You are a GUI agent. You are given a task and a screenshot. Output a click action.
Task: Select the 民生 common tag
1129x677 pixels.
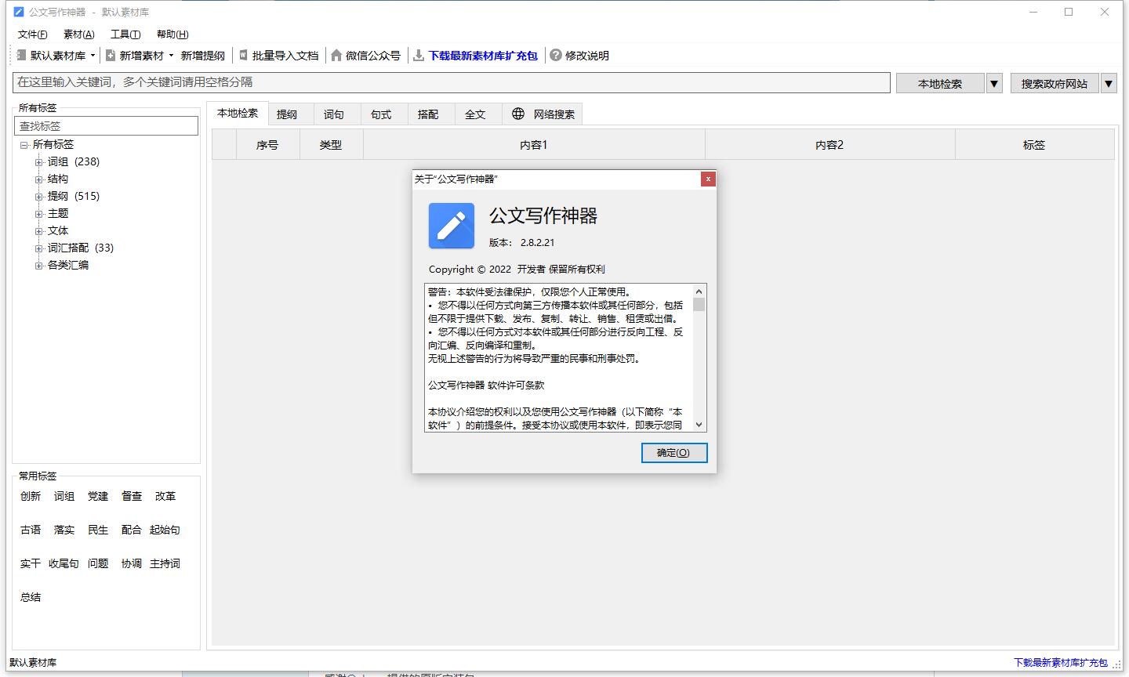(x=98, y=530)
